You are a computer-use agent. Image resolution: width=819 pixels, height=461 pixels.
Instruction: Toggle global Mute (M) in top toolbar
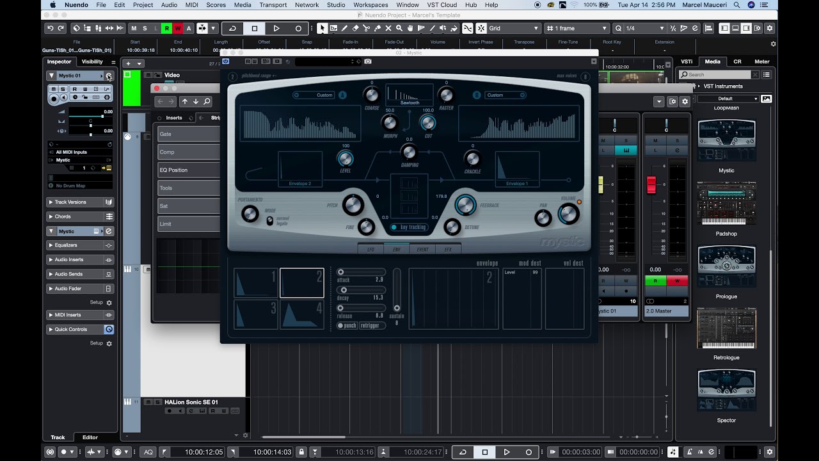pyautogui.click(x=134, y=28)
